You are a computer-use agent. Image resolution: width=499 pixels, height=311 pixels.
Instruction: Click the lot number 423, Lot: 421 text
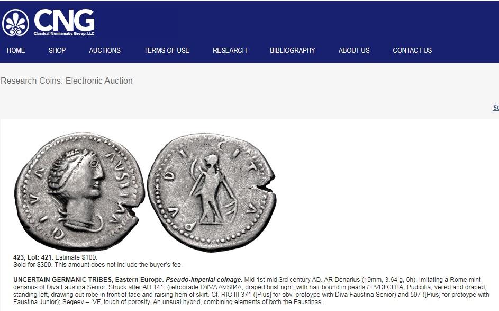pos(33,257)
